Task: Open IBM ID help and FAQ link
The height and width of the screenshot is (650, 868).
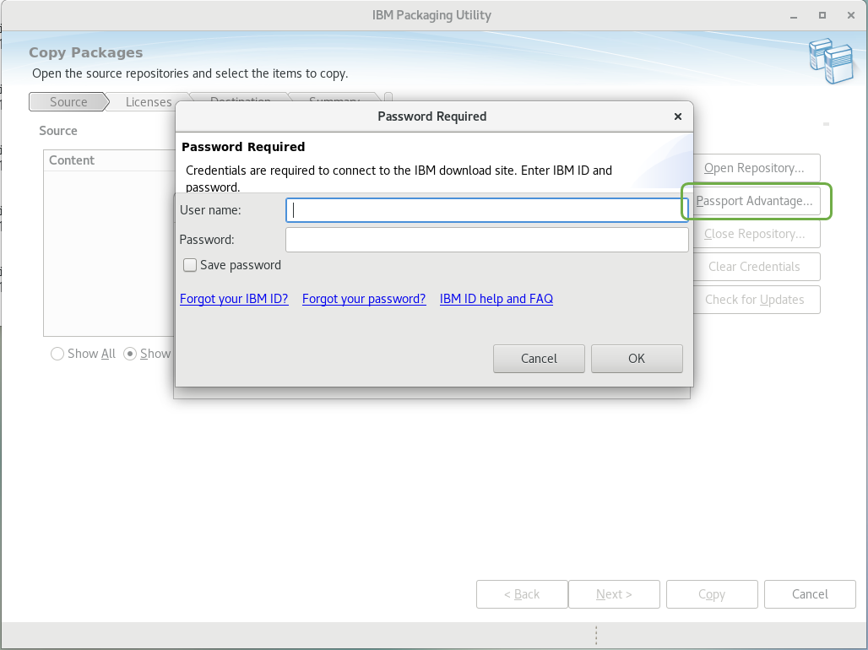Action: pos(496,299)
